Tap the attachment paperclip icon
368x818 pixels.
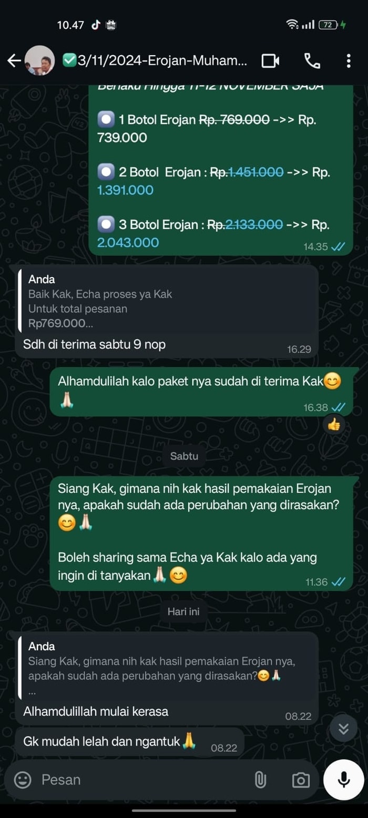[x=260, y=780]
